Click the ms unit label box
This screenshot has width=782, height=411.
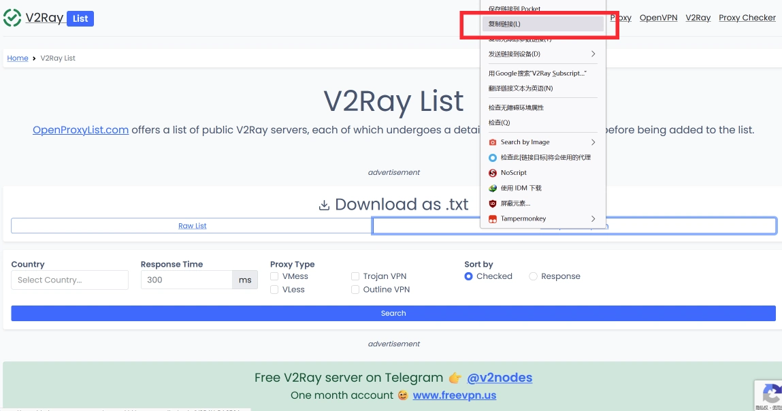245,280
